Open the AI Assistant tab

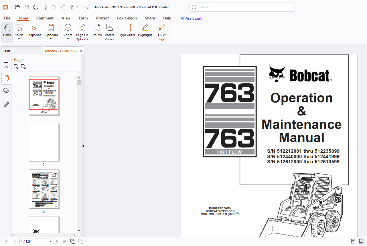191,18
